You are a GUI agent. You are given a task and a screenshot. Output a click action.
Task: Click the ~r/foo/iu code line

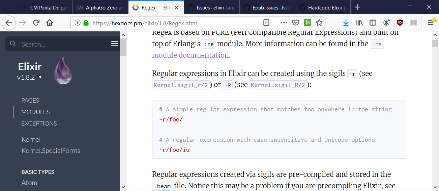(x=174, y=150)
